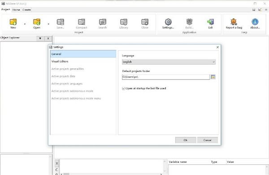Viewport: 269px width, 175px height.
Task: Click the collapse ribbon arrow icon
Action: [266, 10]
